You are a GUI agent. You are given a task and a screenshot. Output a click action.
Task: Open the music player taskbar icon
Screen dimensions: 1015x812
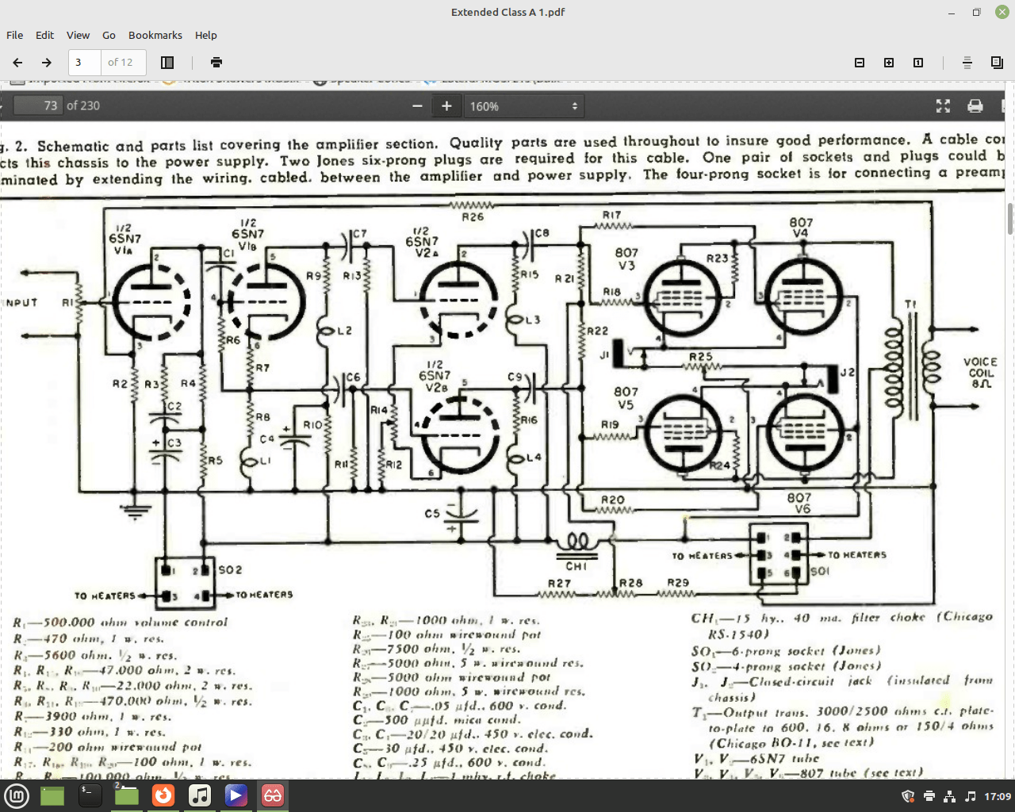point(200,795)
